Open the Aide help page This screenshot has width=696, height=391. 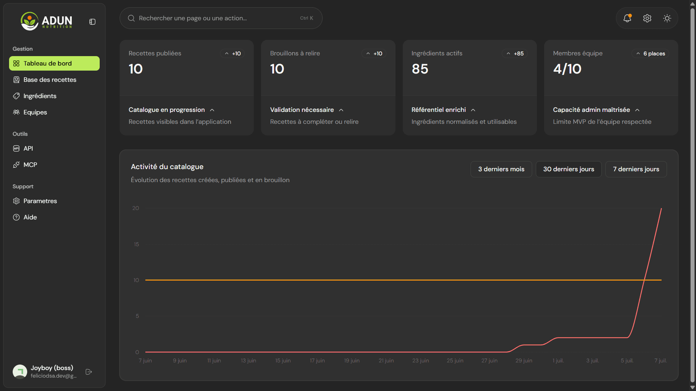coord(54,217)
